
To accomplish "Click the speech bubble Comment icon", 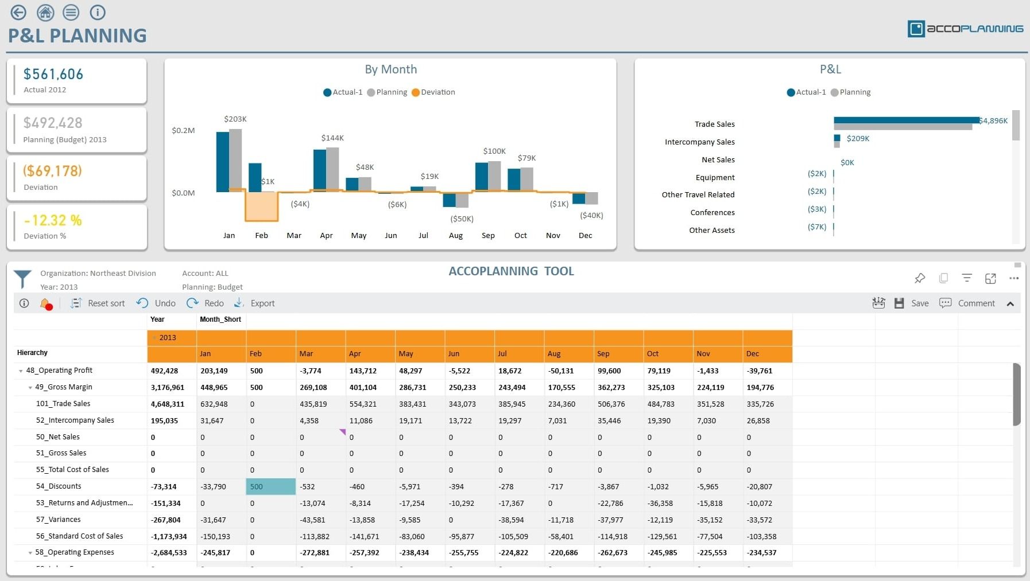I will tap(945, 303).
